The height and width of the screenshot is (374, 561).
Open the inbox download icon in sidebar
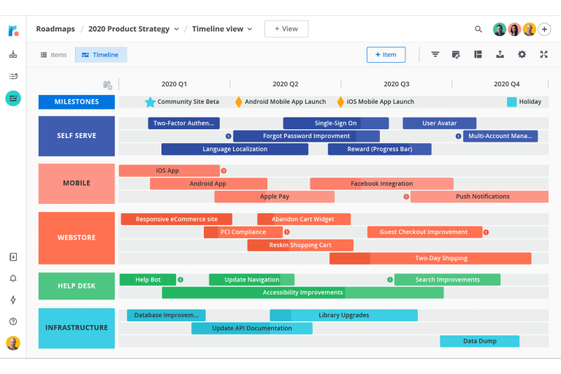click(x=13, y=54)
